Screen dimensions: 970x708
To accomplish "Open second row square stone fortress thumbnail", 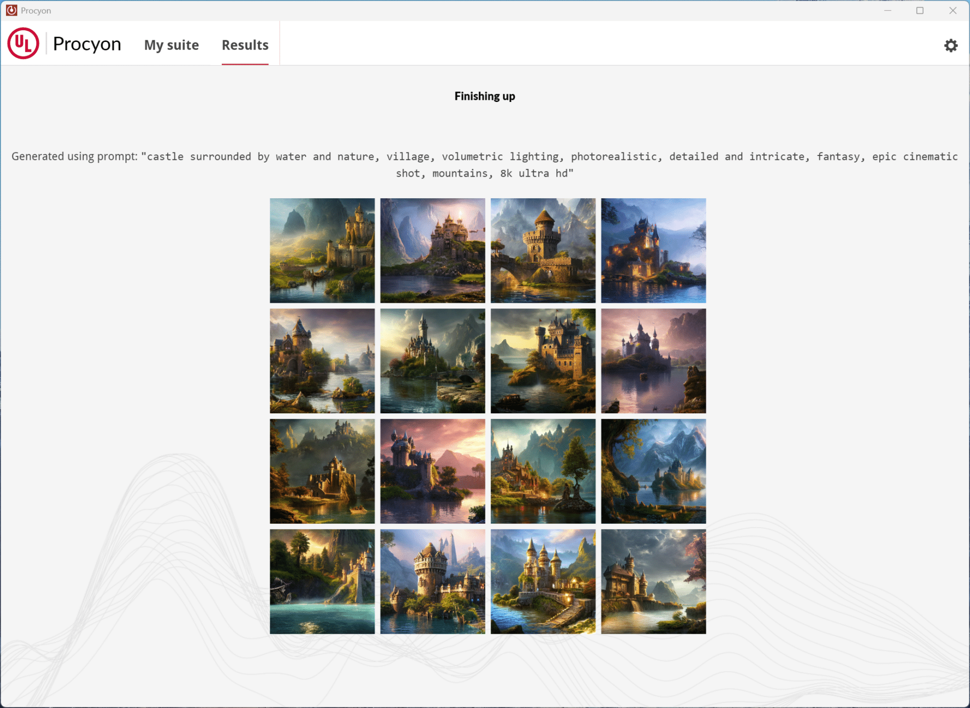I will [543, 361].
